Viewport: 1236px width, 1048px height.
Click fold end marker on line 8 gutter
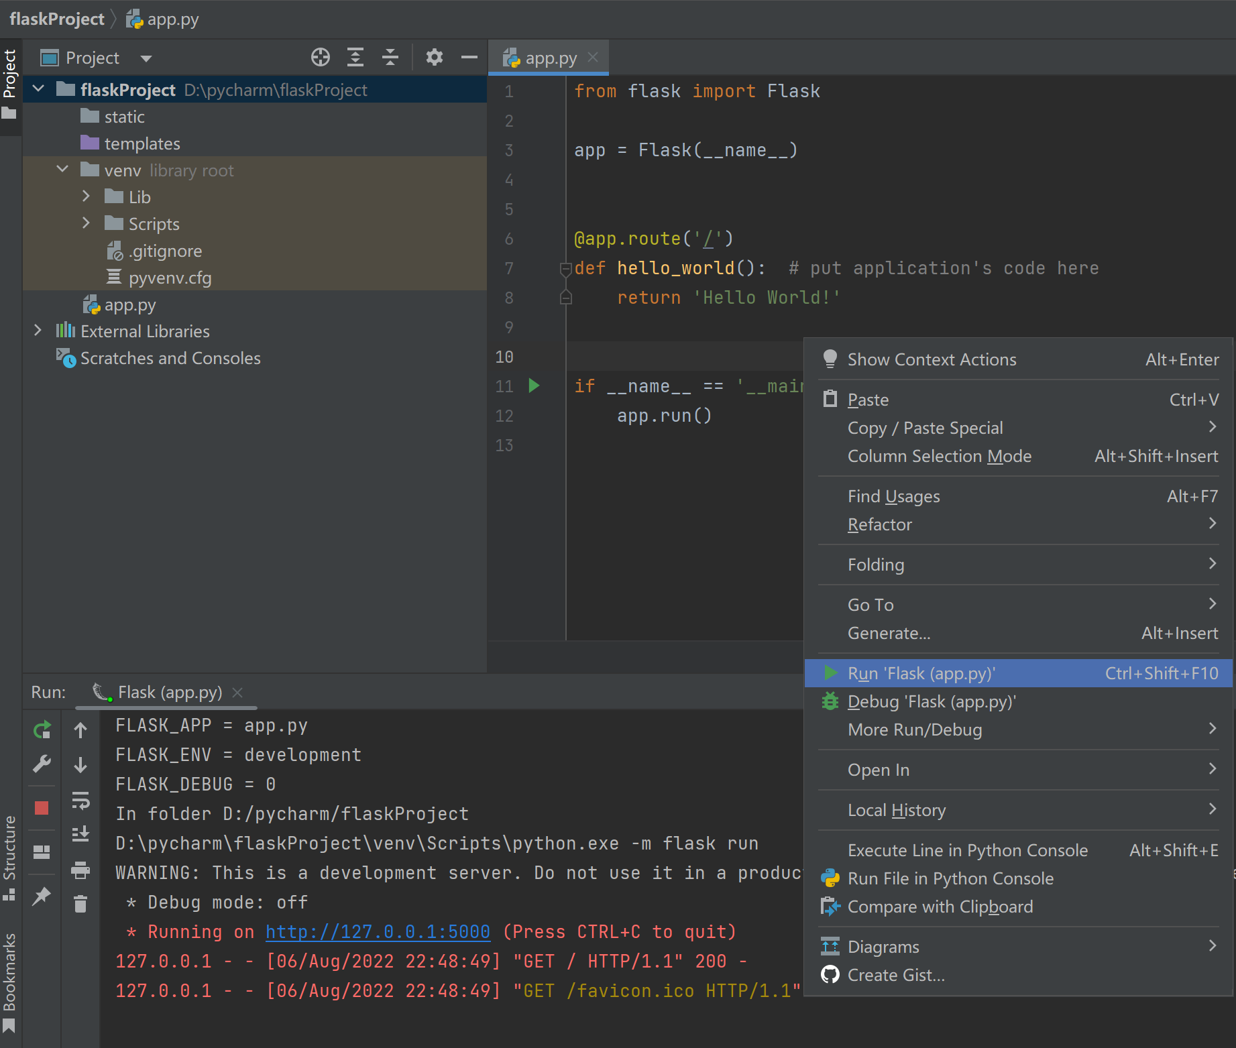click(565, 298)
